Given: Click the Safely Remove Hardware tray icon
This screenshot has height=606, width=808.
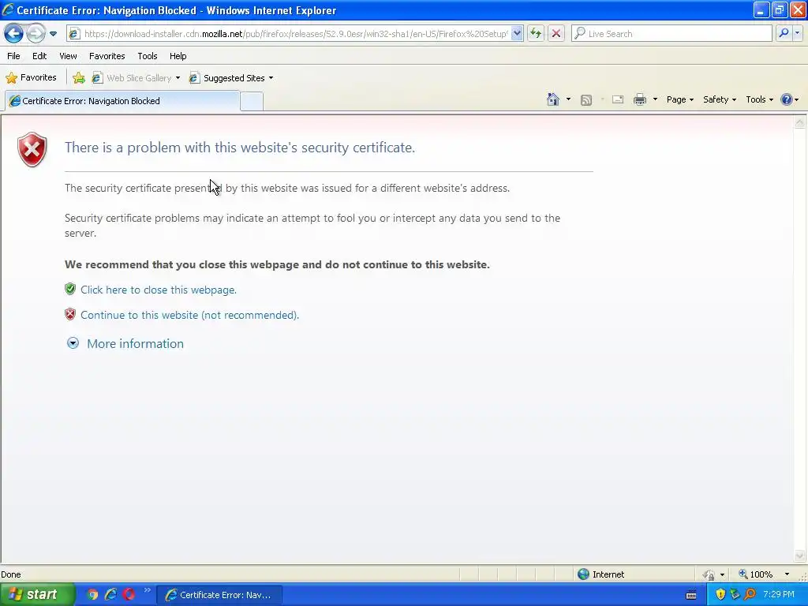Looking at the screenshot, I should [x=735, y=595].
